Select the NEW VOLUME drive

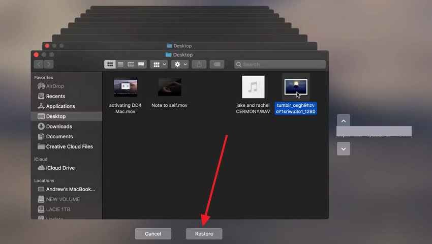pyautogui.click(x=66, y=199)
